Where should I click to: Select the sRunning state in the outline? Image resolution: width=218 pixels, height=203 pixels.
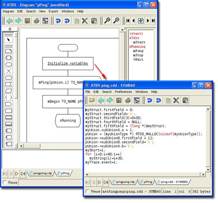pyautogui.click(x=137, y=47)
